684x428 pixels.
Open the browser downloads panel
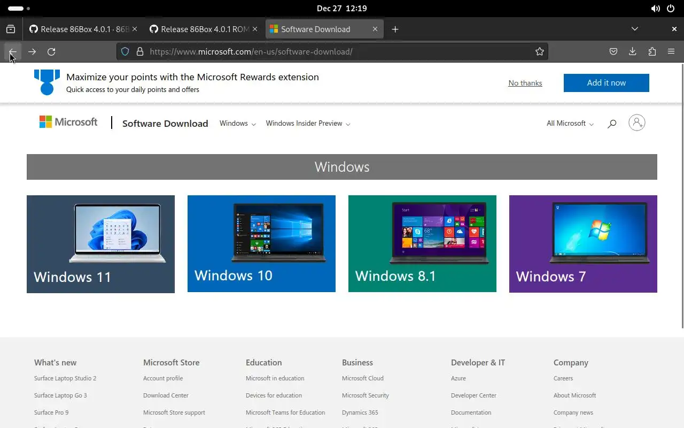click(633, 52)
